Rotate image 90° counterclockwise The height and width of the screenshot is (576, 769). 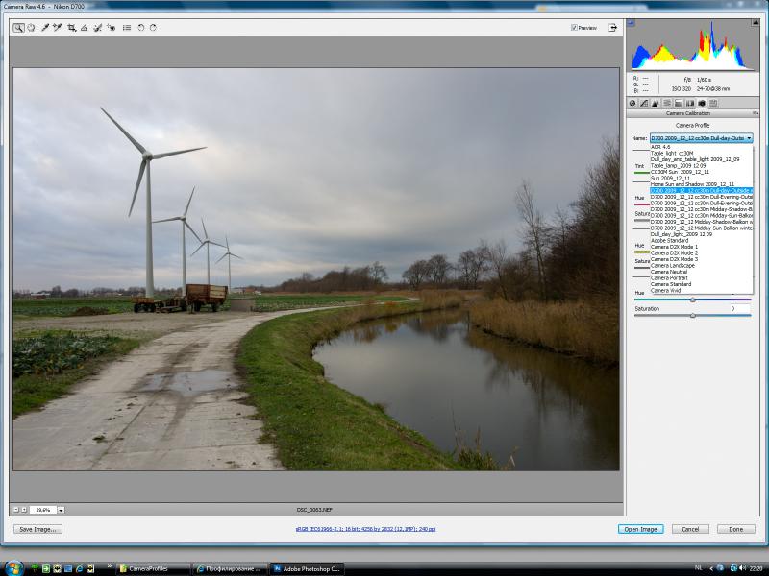click(x=140, y=28)
